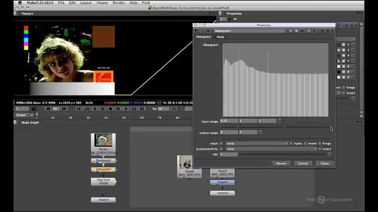Toggle the fringe checkbox in the Histogram dialog
The width and height of the screenshot is (378, 212).
320,144
